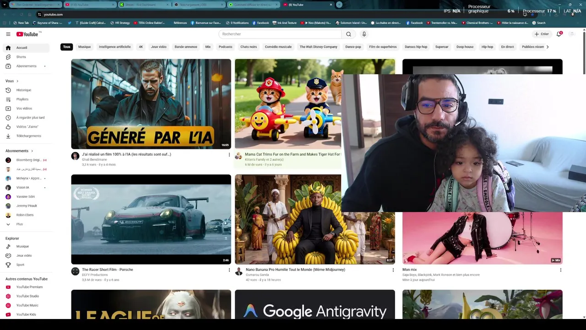Open the YouTube hamburger guide menu
This screenshot has width=586, height=330.
[8, 34]
